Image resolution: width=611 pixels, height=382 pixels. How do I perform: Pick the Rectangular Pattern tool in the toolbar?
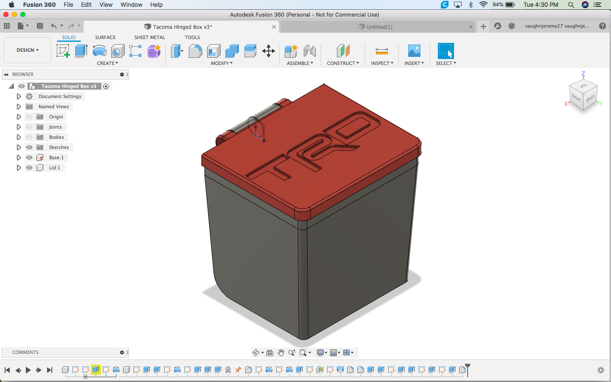(x=135, y=51)
